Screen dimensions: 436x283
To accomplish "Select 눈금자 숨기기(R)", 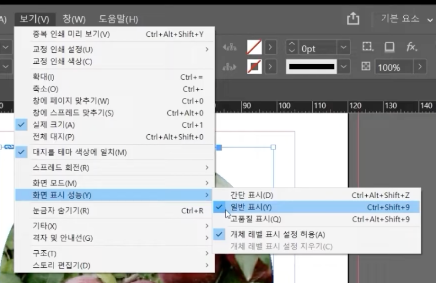I will [114, 210].
